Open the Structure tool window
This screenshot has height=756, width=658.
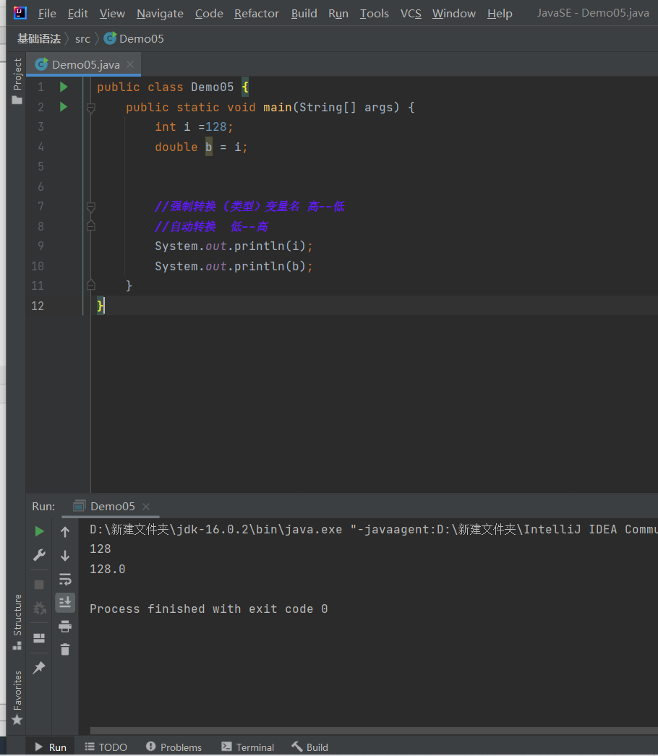coord(17,622)
